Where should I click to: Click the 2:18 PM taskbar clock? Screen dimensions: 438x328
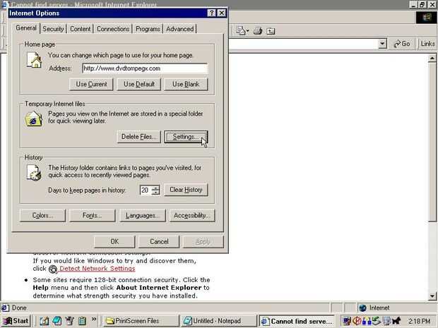coord(419,322)
